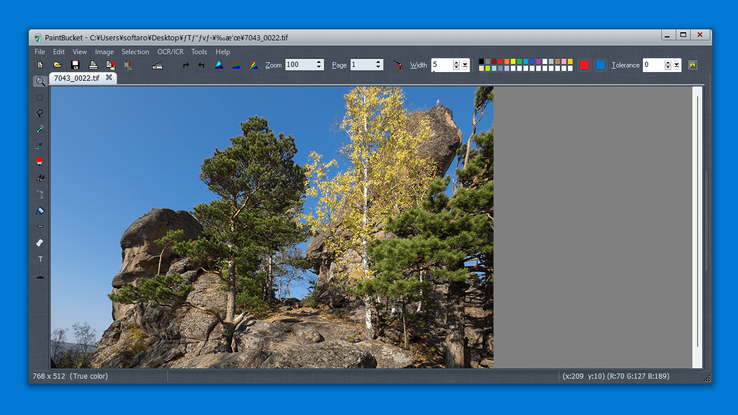The height and width of the screenshot is (415, 738).
Task: Open the OCR/ICR menu
Action: tap(170, 52)
